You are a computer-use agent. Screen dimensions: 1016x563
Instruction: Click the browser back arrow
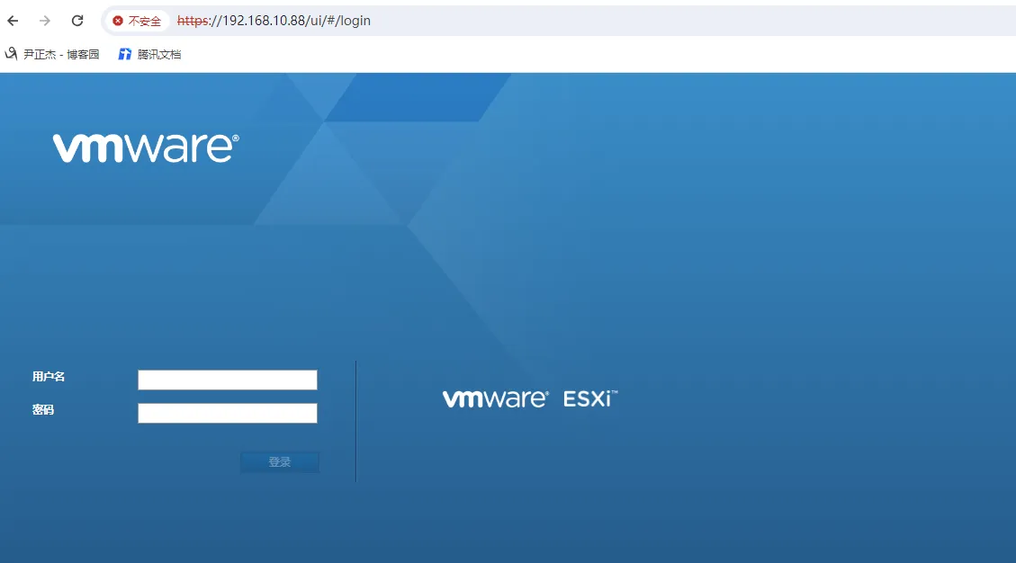pos(13,21)
